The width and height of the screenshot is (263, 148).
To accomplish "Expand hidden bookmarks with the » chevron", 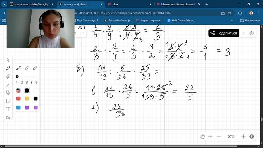I will pyautogui.click(x=232, y=21).
